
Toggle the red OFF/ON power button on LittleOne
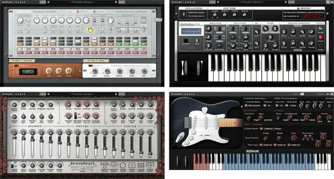[320, 38]
